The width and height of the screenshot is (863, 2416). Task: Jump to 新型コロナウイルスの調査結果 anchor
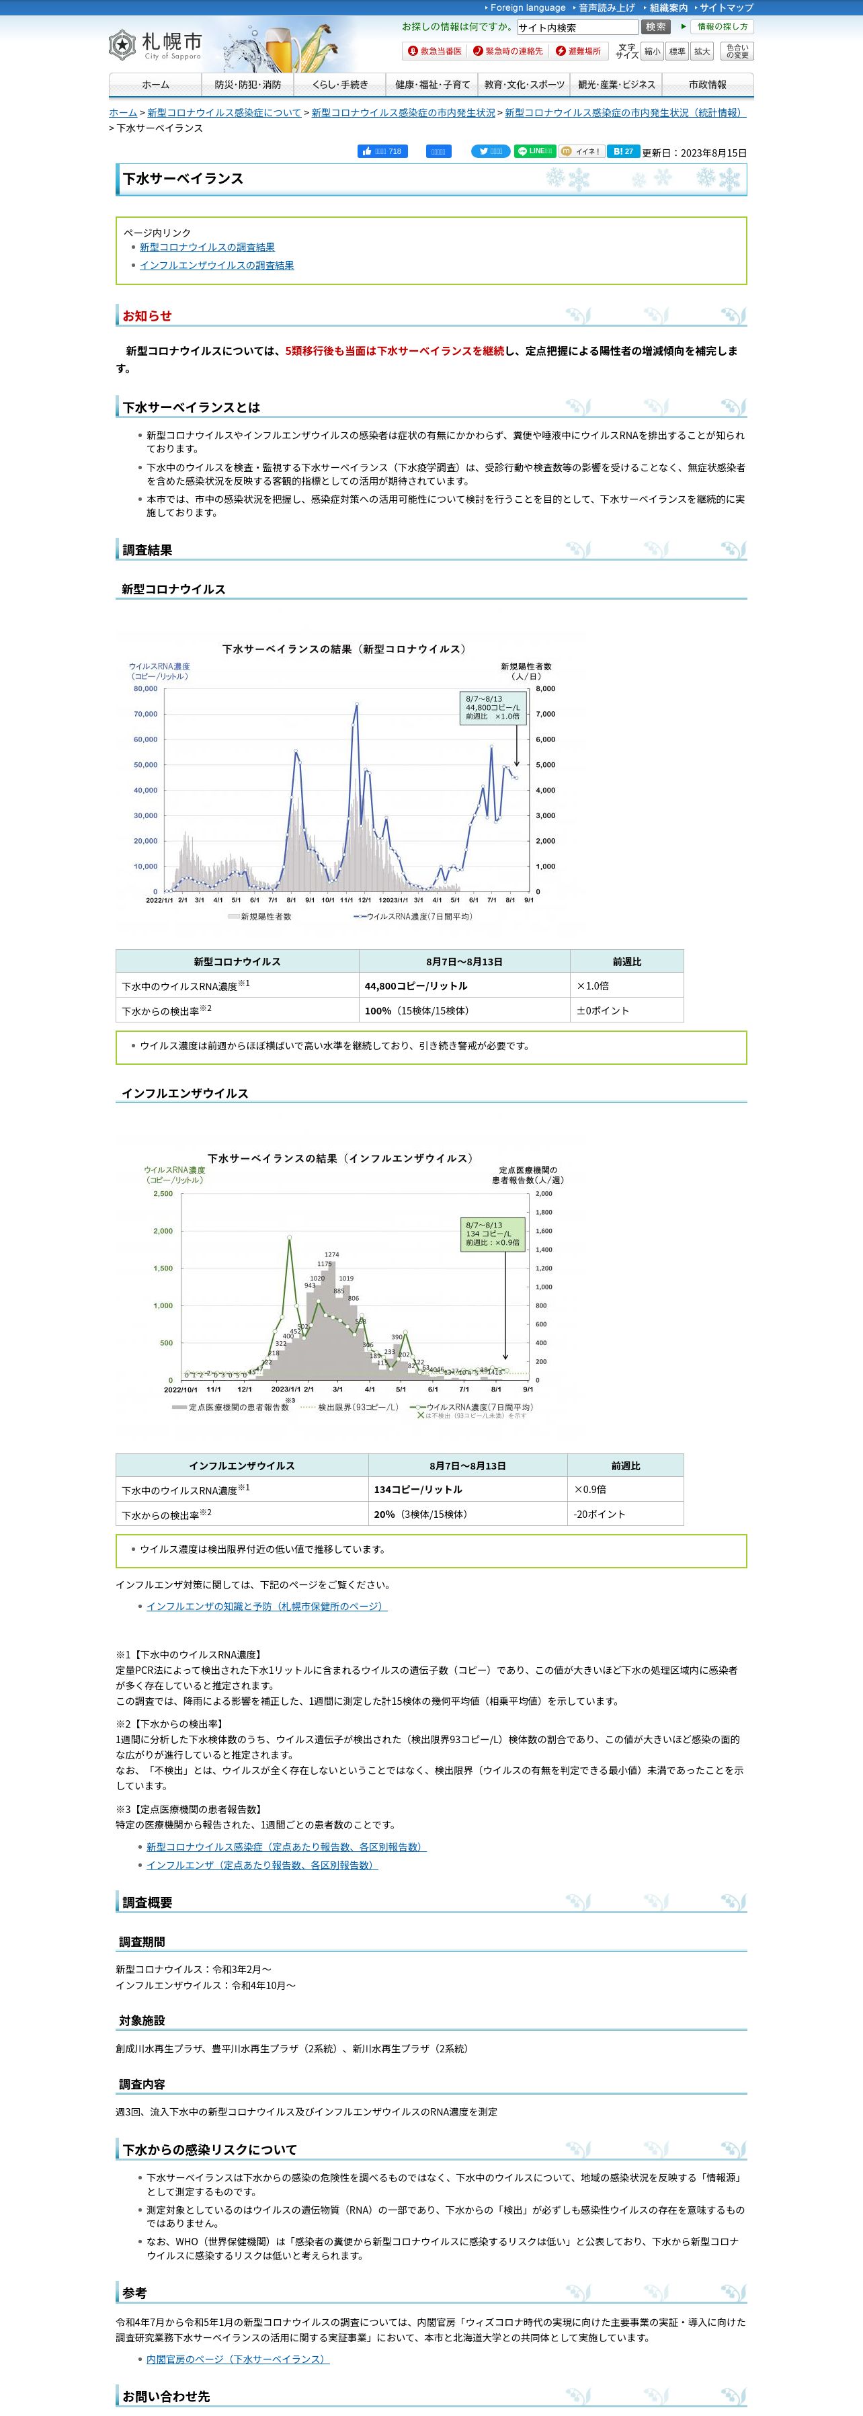(x=207, y=247)
